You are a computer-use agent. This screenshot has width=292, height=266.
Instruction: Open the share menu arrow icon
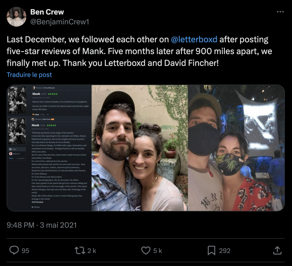(x=277, y=251)
